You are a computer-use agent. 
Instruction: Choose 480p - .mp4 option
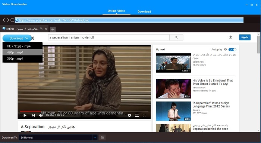click(x=22, y=52)
